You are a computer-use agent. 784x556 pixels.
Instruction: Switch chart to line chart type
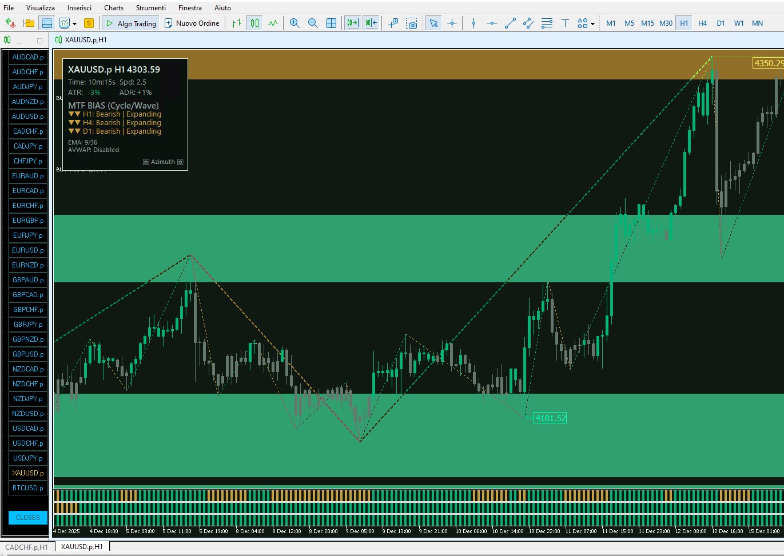point(273,23)
